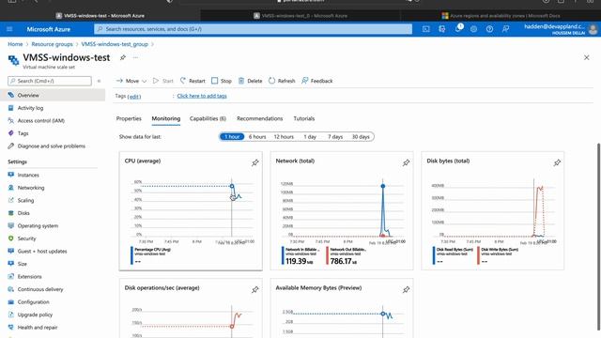Pin the CPU (average) chart
The height and width of the screenshot is (338, 601).
(x=254, y=162)
